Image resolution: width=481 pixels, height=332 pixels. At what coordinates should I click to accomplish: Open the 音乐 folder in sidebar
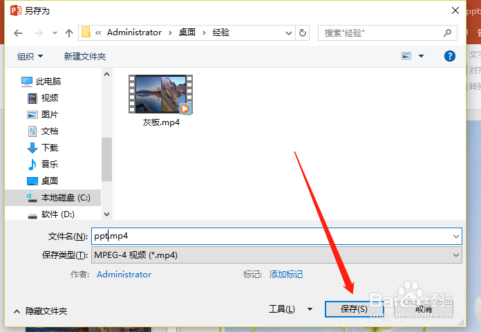(x=43, y=165)
